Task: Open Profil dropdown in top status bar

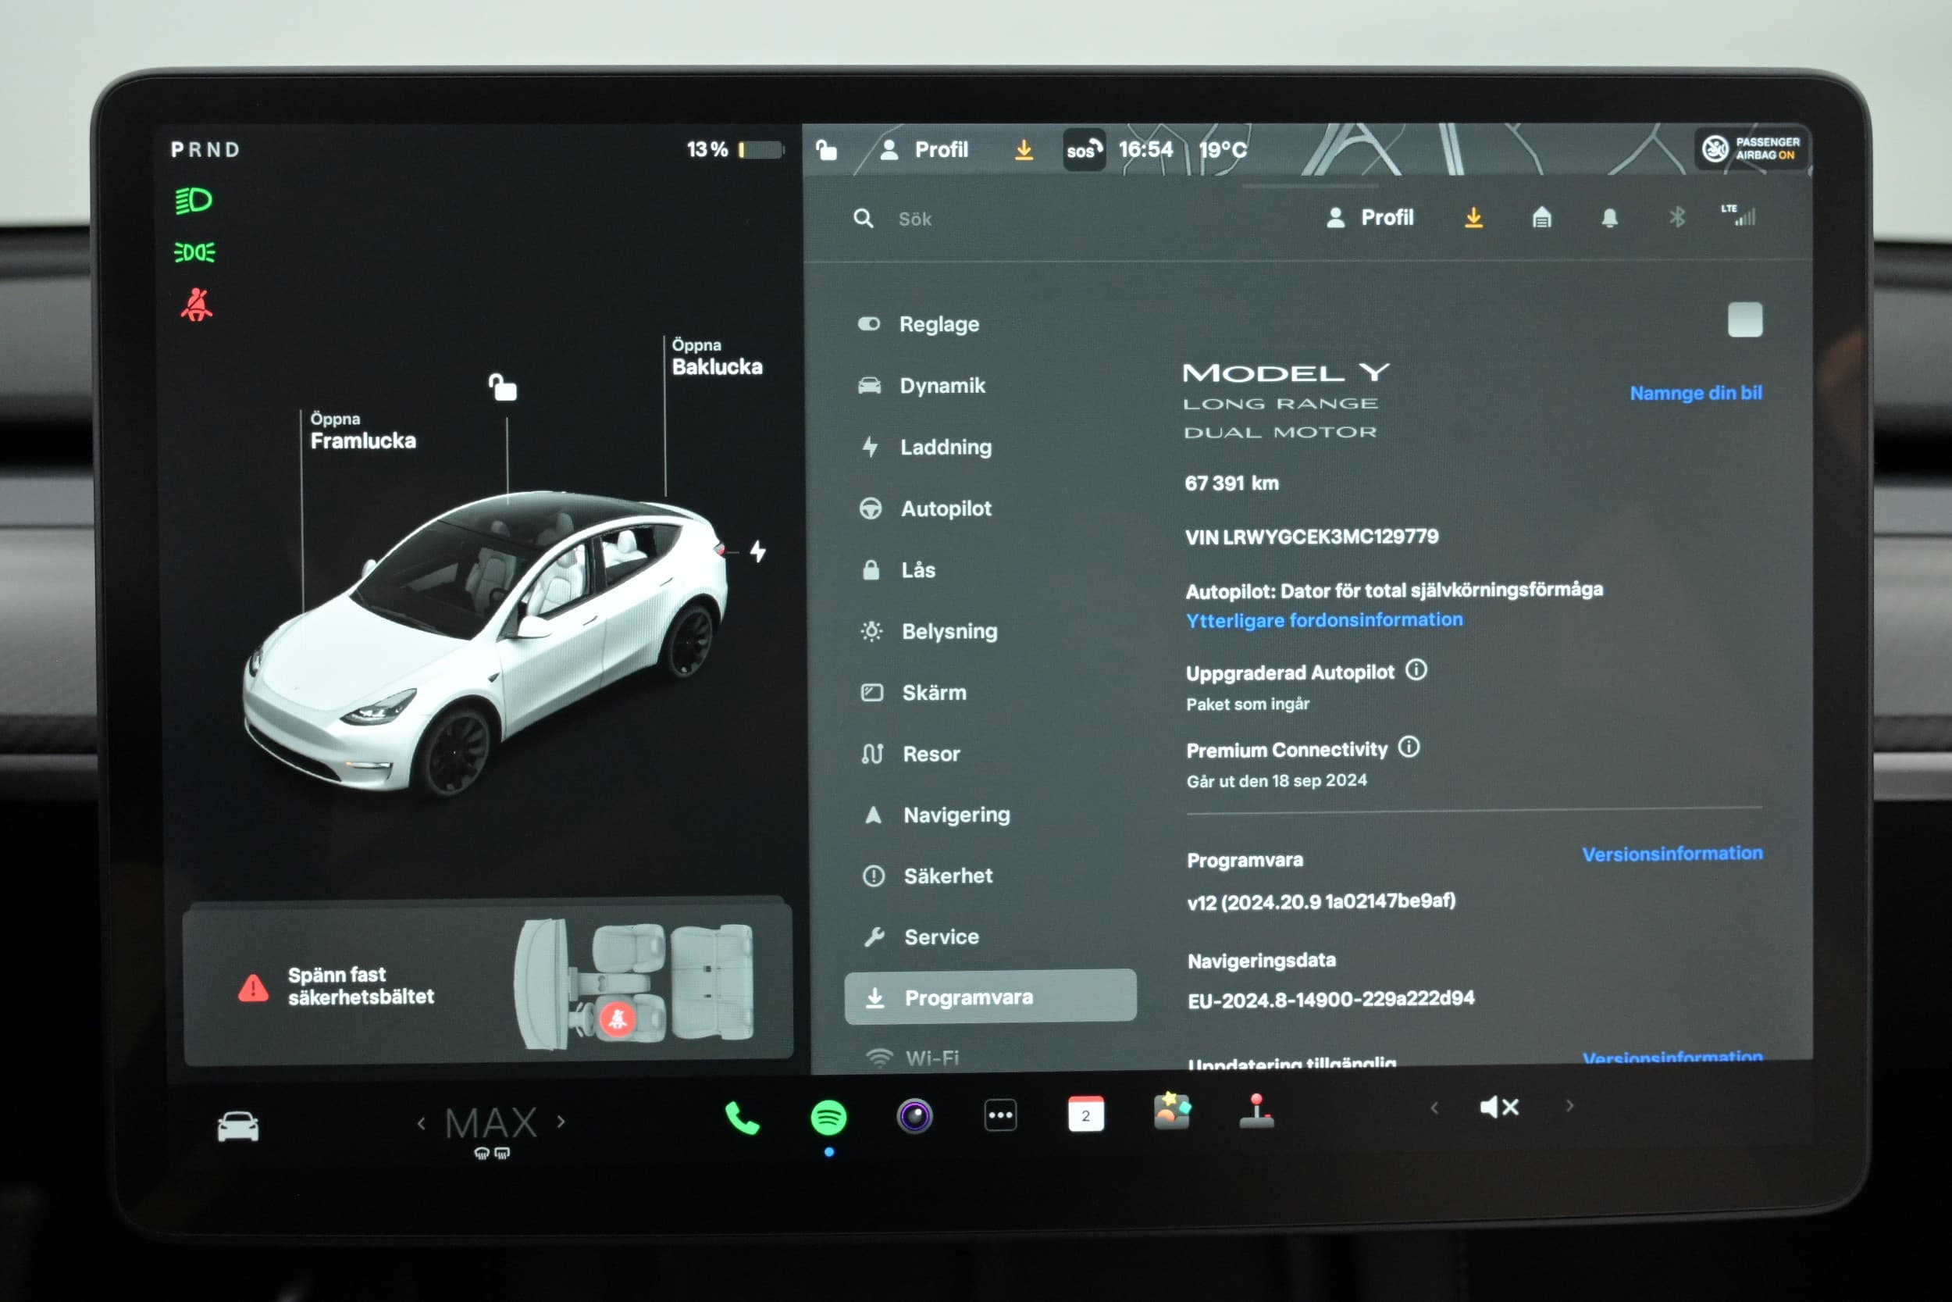Action: coord(924,149)
